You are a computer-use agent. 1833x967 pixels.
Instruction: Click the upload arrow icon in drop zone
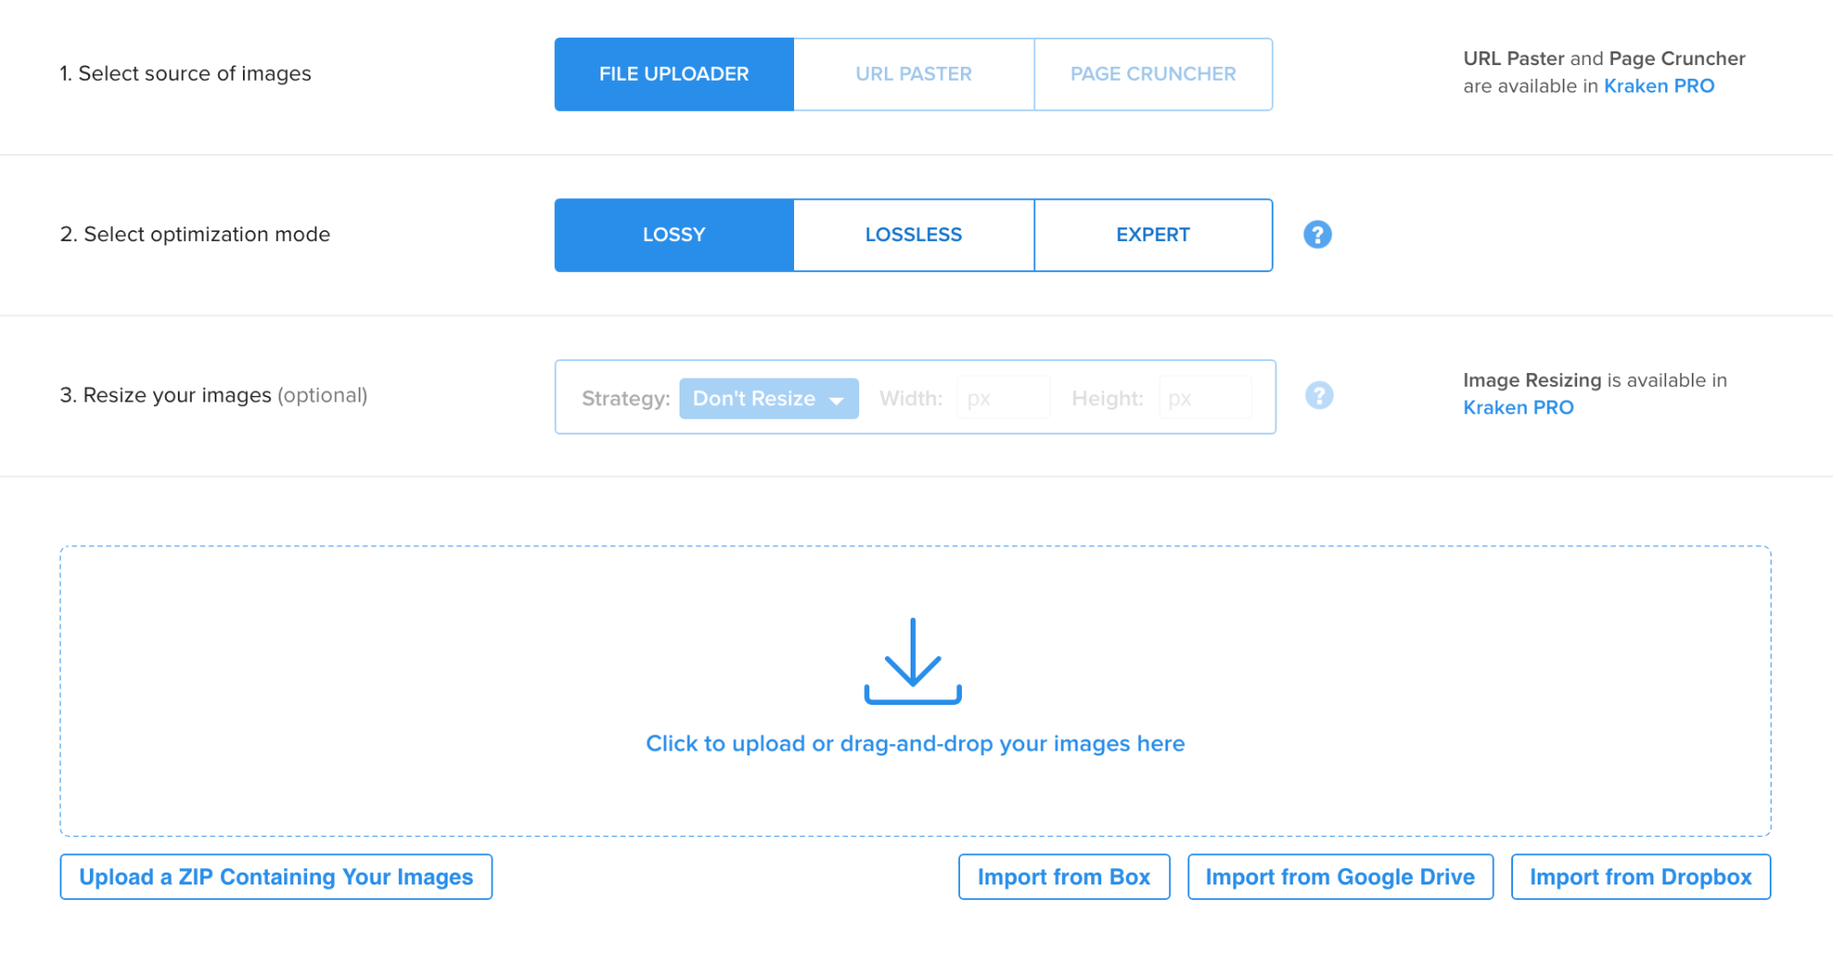(x=912, y=661)
